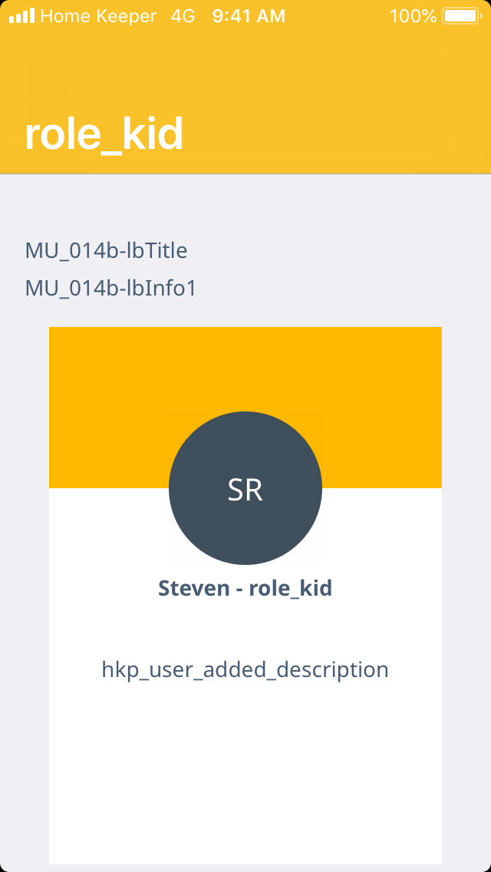Select the MU_014b-lbTitle label
This screenshot has width=491, height=872.
pos(107,250)
